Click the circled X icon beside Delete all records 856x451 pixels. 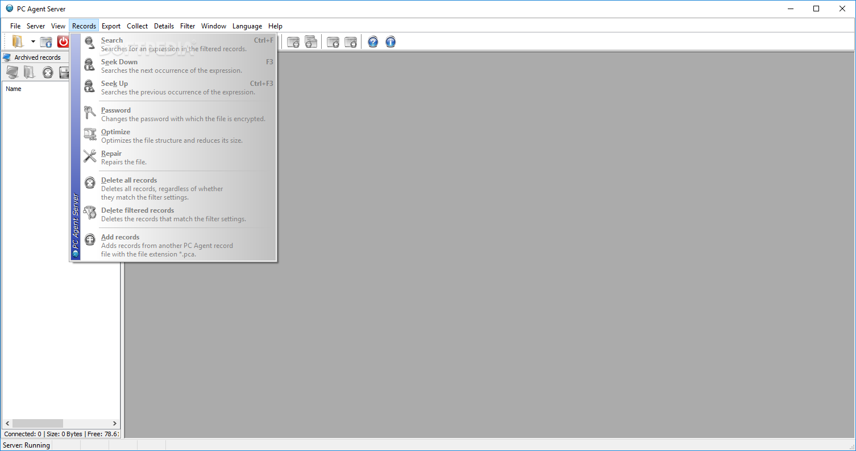(90, 183)
